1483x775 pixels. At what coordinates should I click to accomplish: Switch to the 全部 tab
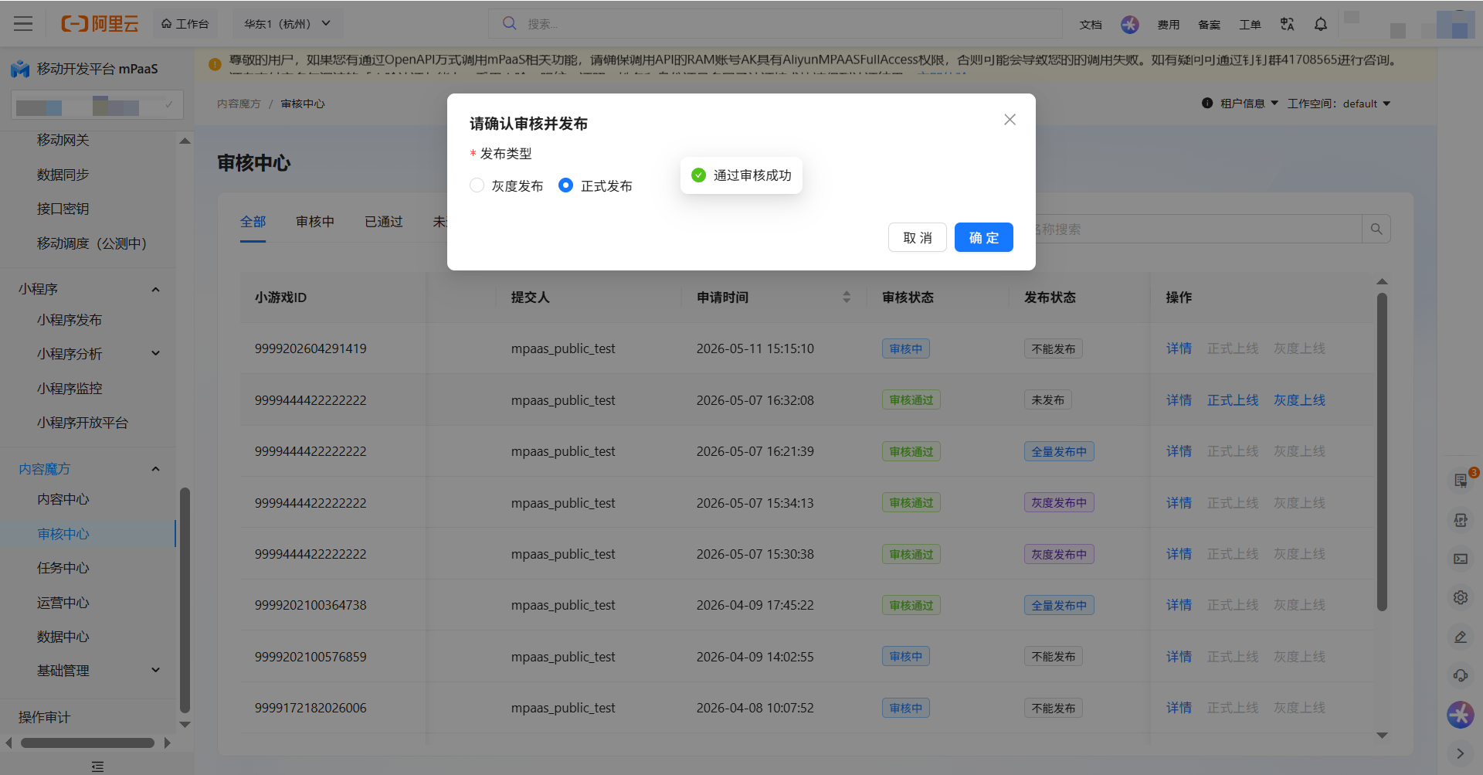[253, 222]
